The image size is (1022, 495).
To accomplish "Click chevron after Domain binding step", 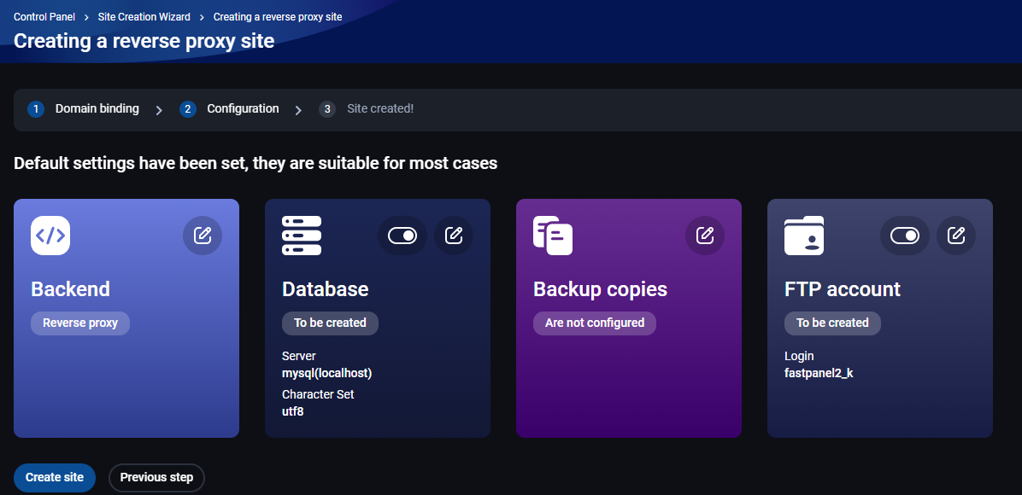I will [159, 110].
